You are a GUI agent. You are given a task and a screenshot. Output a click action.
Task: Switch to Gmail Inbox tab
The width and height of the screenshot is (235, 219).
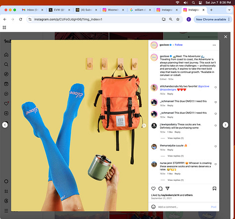32,10
